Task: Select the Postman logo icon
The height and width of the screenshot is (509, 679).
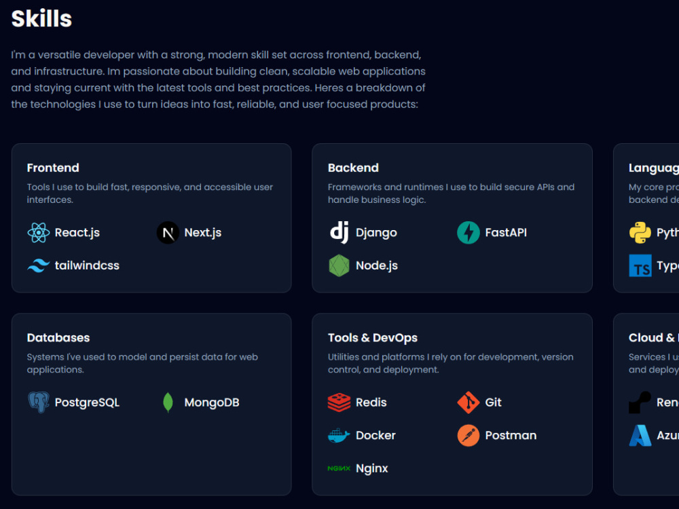Action: 469,436
